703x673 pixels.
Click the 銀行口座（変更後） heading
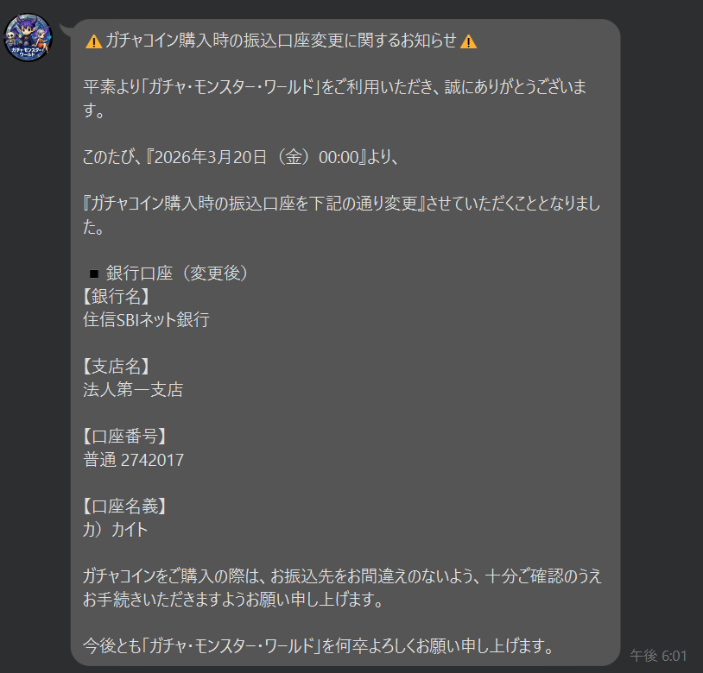pos(177,274)
